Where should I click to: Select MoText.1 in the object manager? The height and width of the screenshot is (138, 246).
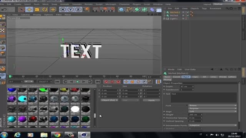[175, 12]
